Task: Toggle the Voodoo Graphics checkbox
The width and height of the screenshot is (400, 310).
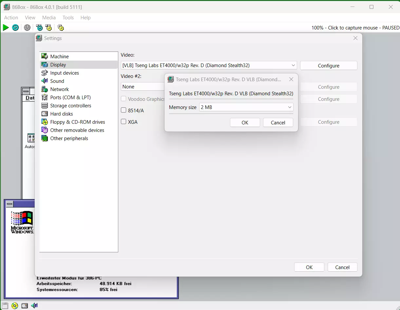Action: coord(124,99)
